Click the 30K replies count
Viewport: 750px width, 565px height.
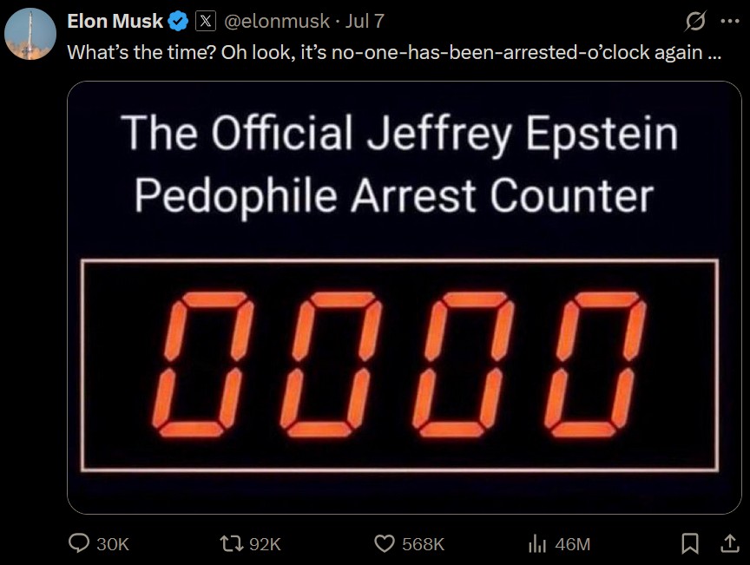(x=112, y=544)
